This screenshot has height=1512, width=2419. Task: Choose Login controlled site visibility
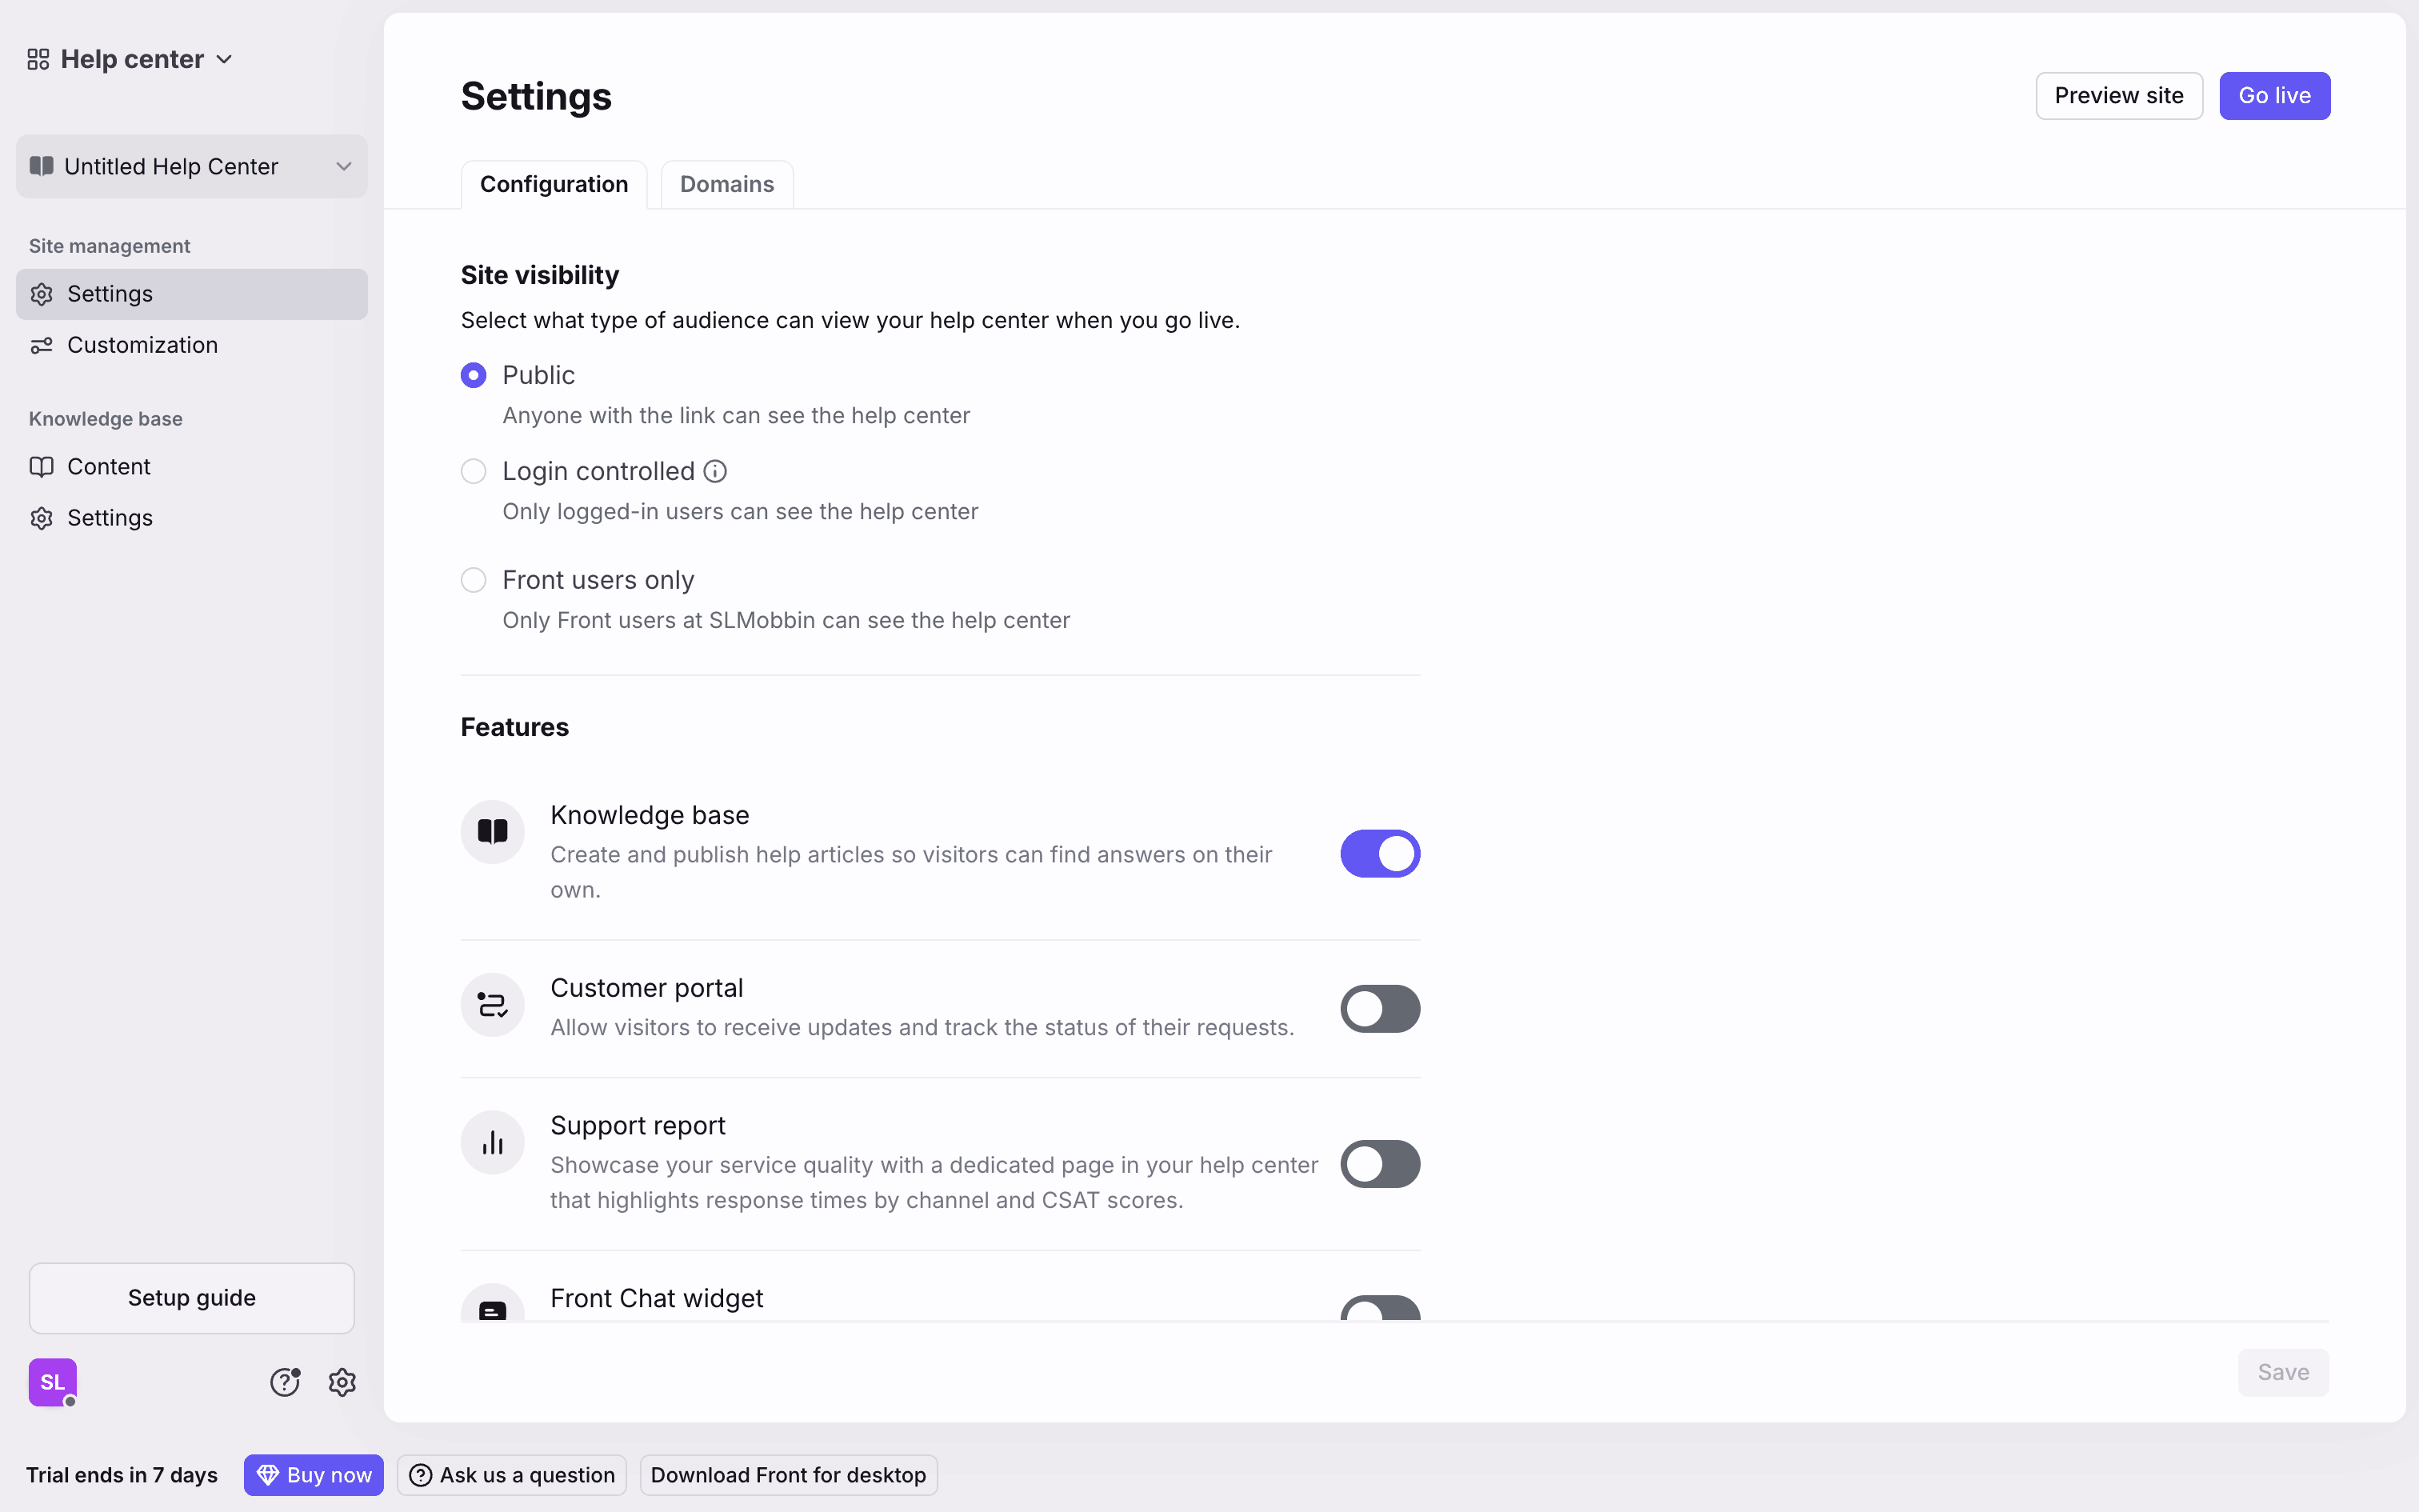tap(474, 471)
